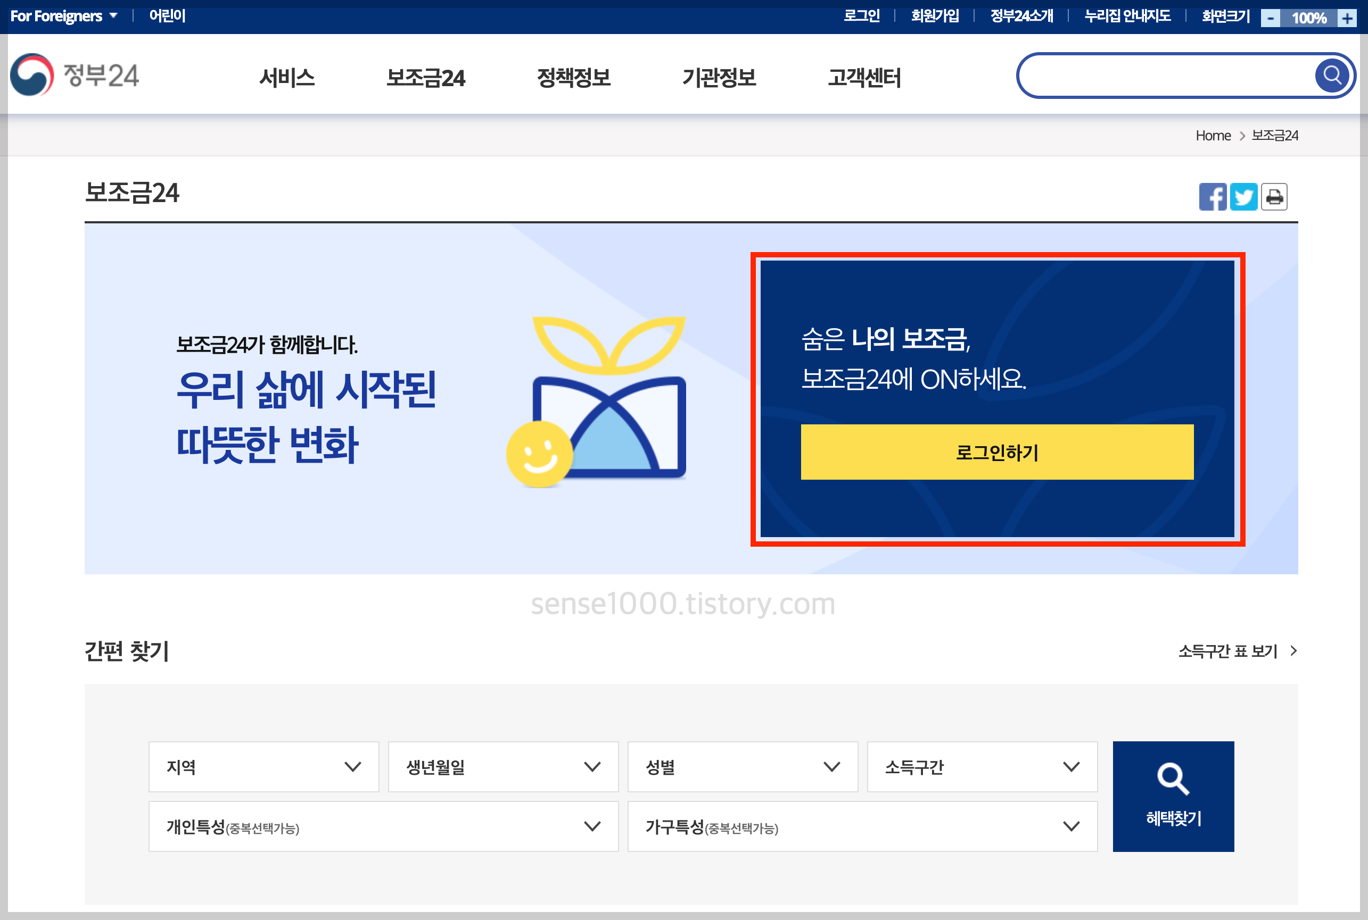Click the print page icon
The width and height of the screenshot is (1368, 920).
pyautogui.click(x=1274, y=197)
